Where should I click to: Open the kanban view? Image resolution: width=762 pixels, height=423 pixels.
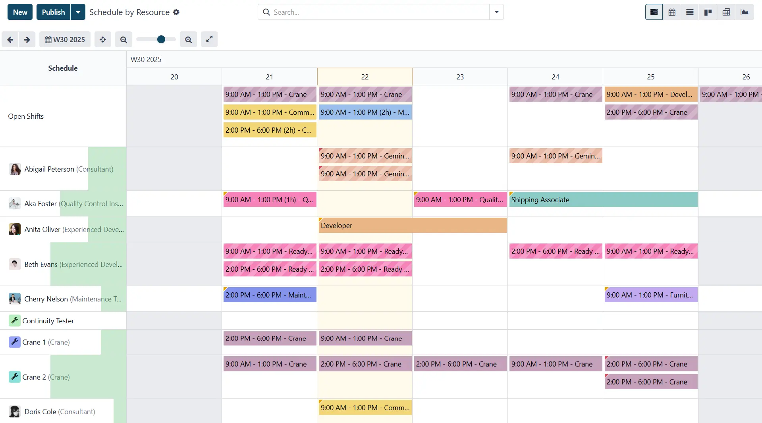708,12
